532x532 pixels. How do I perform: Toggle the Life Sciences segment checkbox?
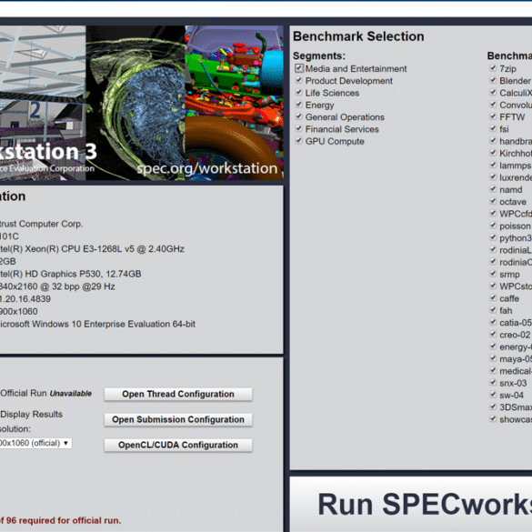(299, 93)
